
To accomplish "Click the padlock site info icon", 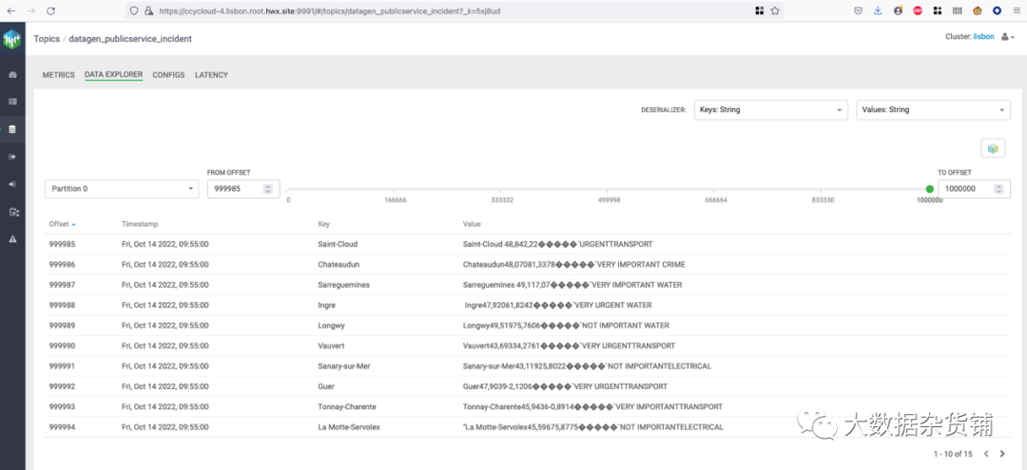I will (x=148, y=11).
